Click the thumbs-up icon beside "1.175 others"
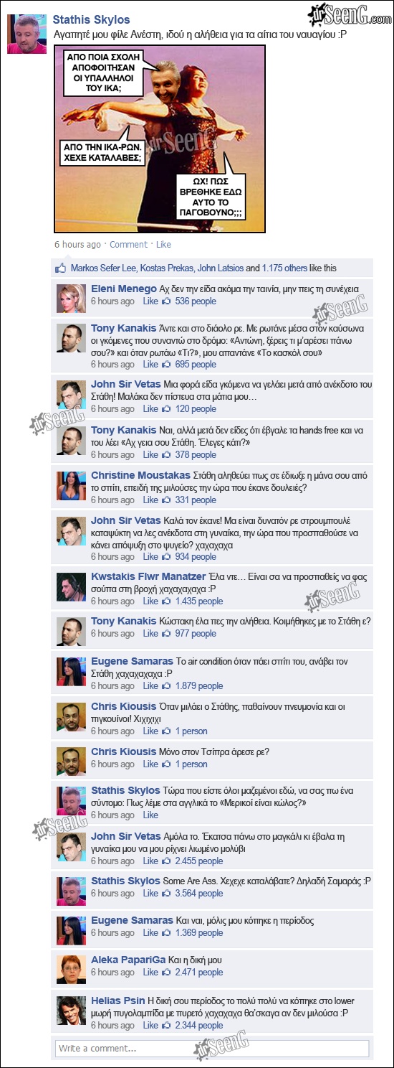The height and width of the screenshot is (1068, 394). pos(62,268)
